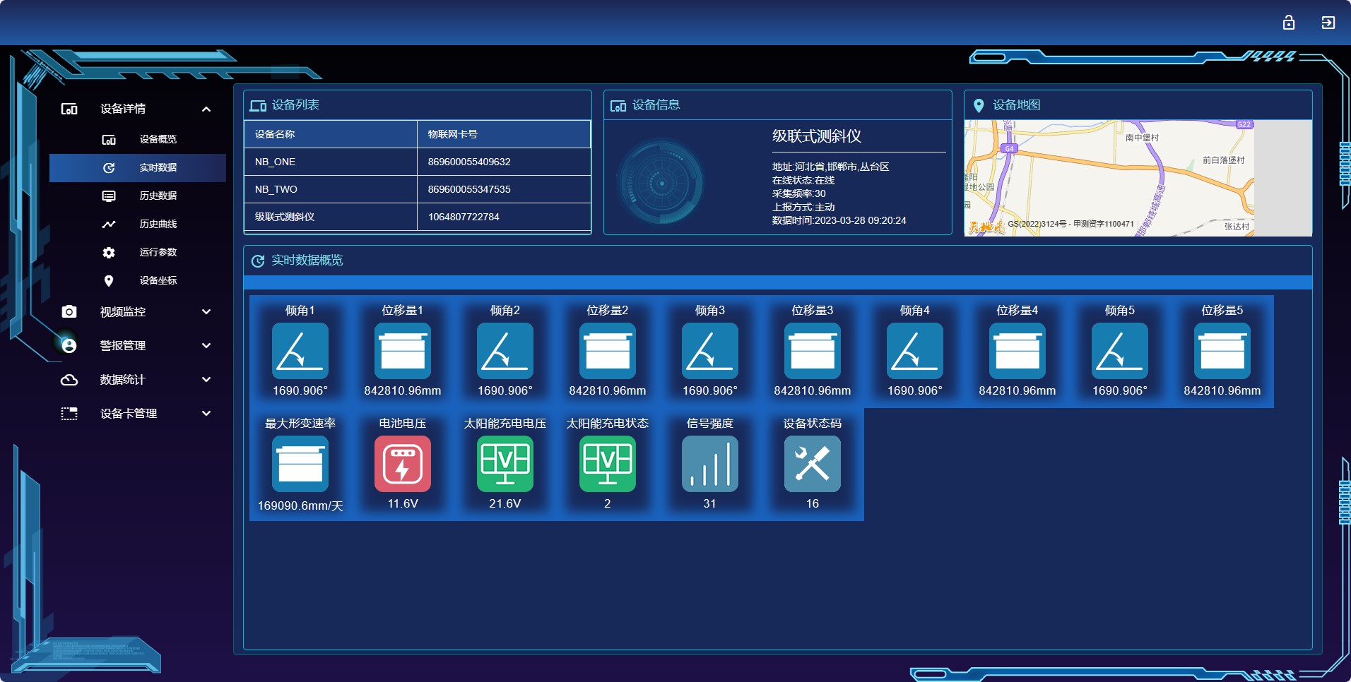The width and height of the screenshot is (1351, 682).
Task: Click the 倾角1 tilt angle icon
Action: click(x=300, y=351)
